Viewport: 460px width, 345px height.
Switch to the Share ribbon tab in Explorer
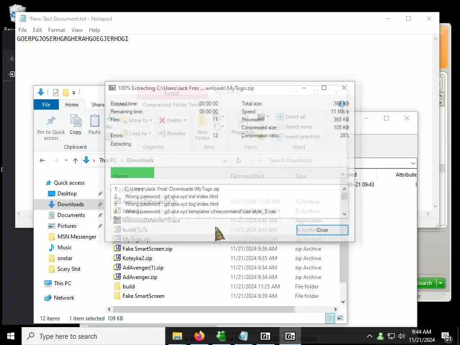pyautogui.click(x=97, y=105)
